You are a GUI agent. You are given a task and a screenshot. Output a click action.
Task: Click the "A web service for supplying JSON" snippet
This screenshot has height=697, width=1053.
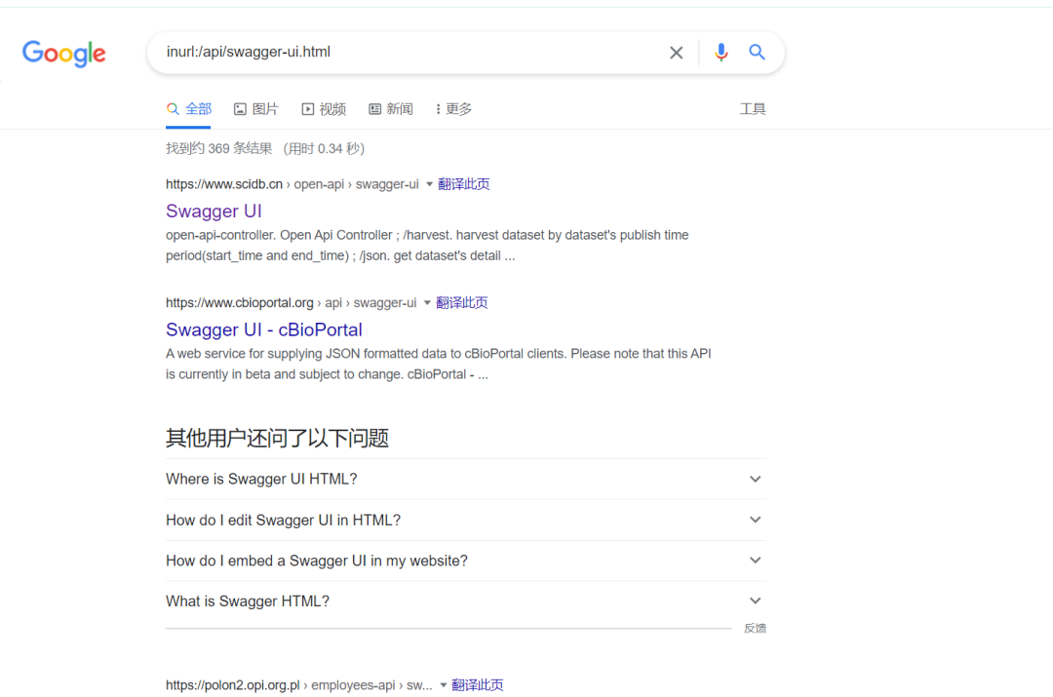(x=439, y=364)
